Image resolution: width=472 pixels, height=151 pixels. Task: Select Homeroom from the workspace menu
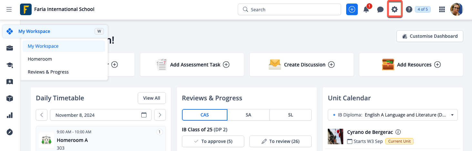[x=40, y=59]
